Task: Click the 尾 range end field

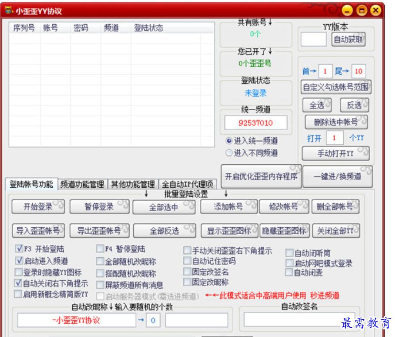Action: tap(359, 71)
